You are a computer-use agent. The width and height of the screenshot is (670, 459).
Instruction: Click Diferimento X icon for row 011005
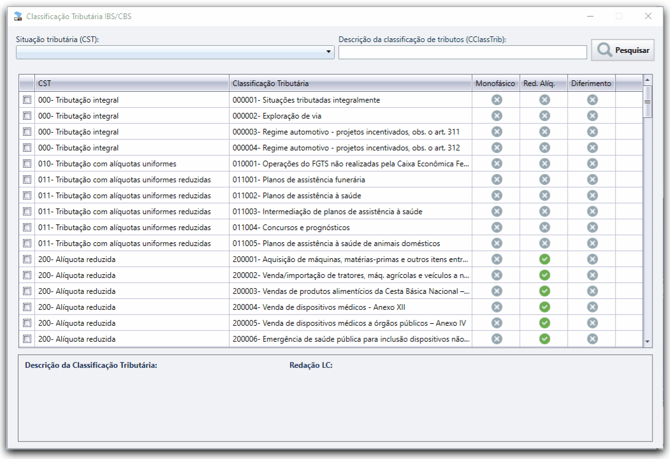[592, 243]
